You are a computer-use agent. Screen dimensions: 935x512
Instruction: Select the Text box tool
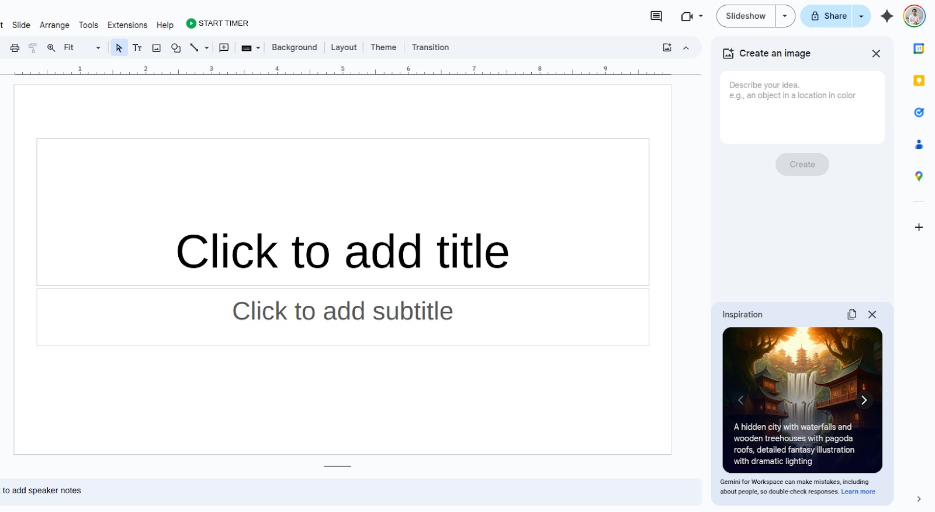tap(137, 48)
